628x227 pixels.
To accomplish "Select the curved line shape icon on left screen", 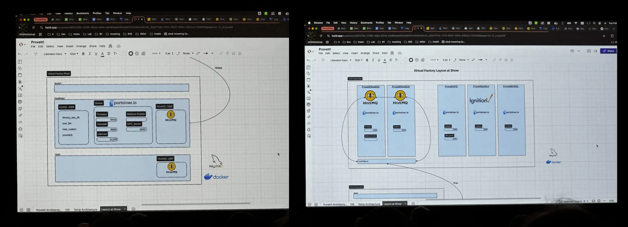I will (178, 53).
